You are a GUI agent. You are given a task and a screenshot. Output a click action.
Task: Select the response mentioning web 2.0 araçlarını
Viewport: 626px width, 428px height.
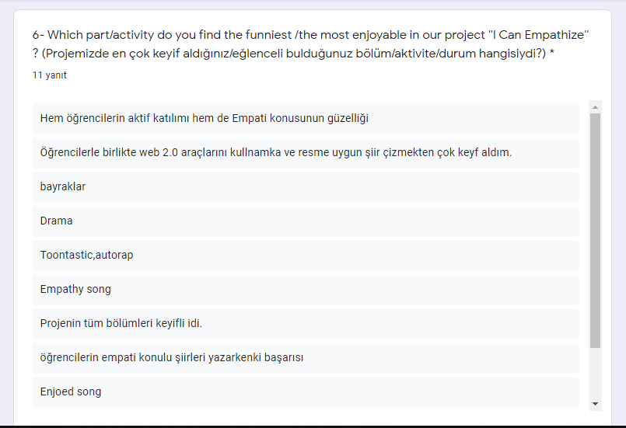pyautogui.click(x=276, y=152)
